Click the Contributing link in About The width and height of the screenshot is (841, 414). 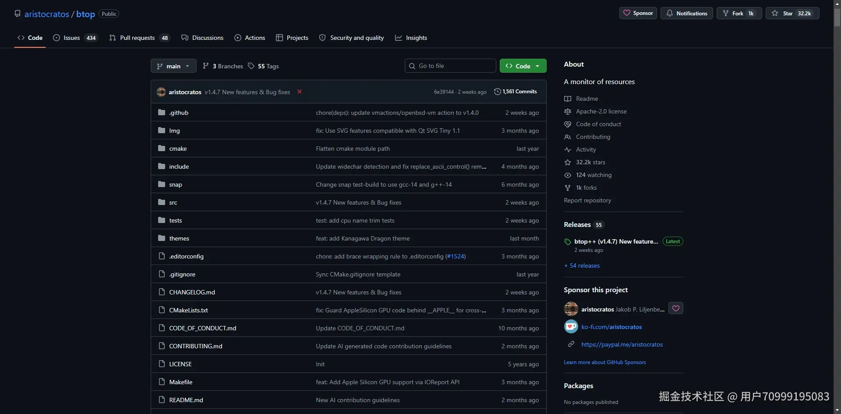click(593, 137)
